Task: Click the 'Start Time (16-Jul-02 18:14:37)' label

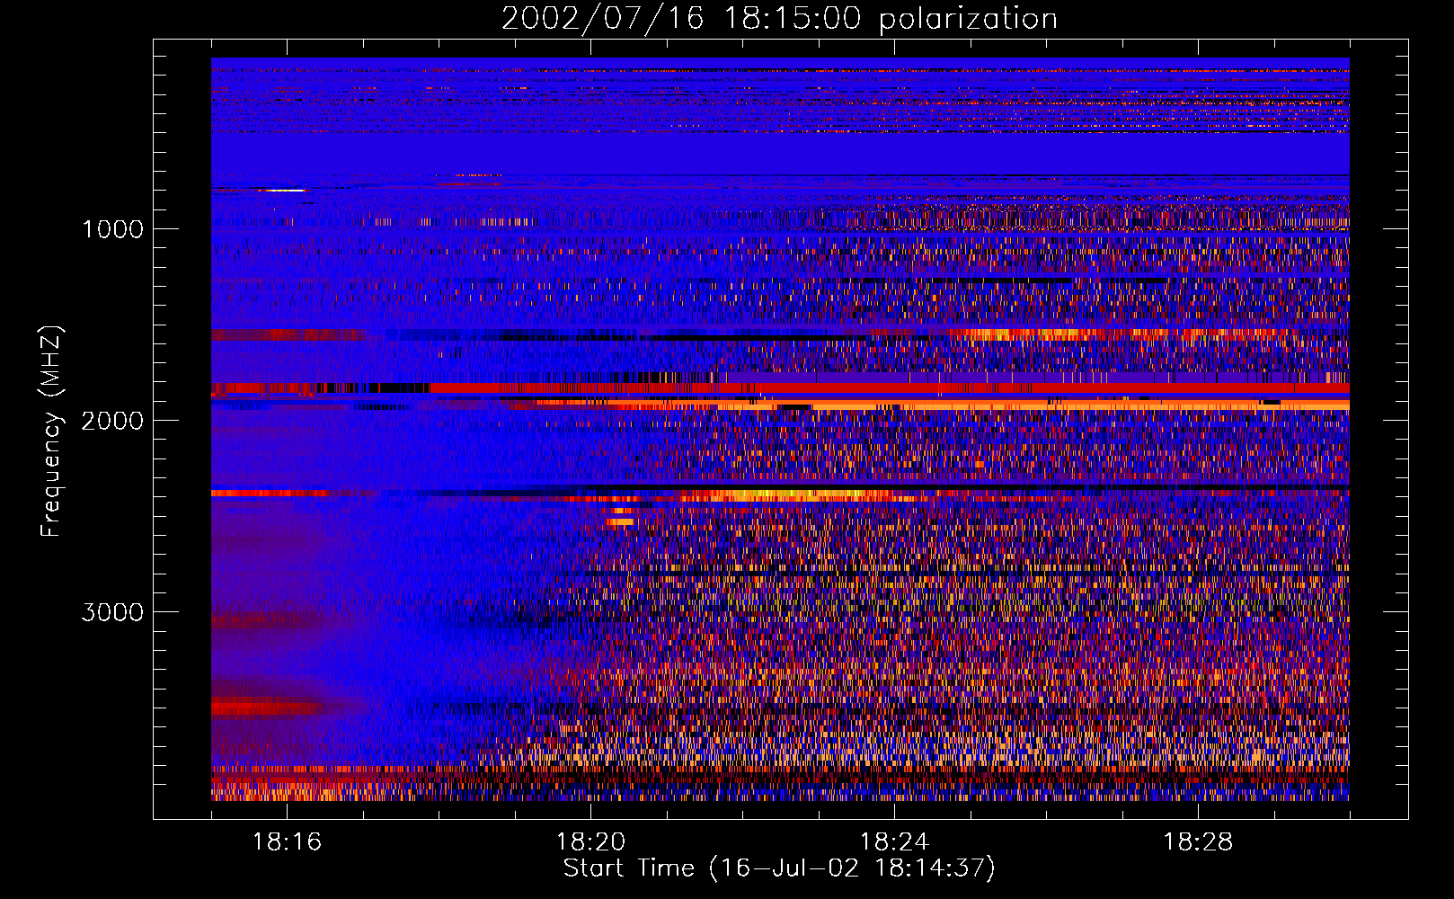Action: coord(779,868)
